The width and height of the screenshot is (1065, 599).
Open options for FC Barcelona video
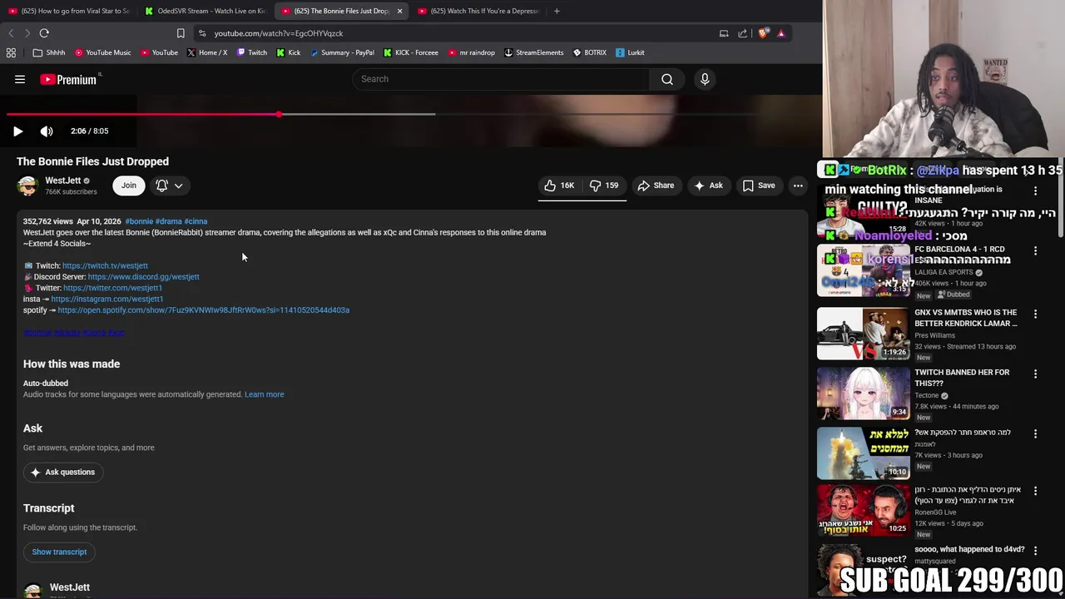click(1035, 251)
